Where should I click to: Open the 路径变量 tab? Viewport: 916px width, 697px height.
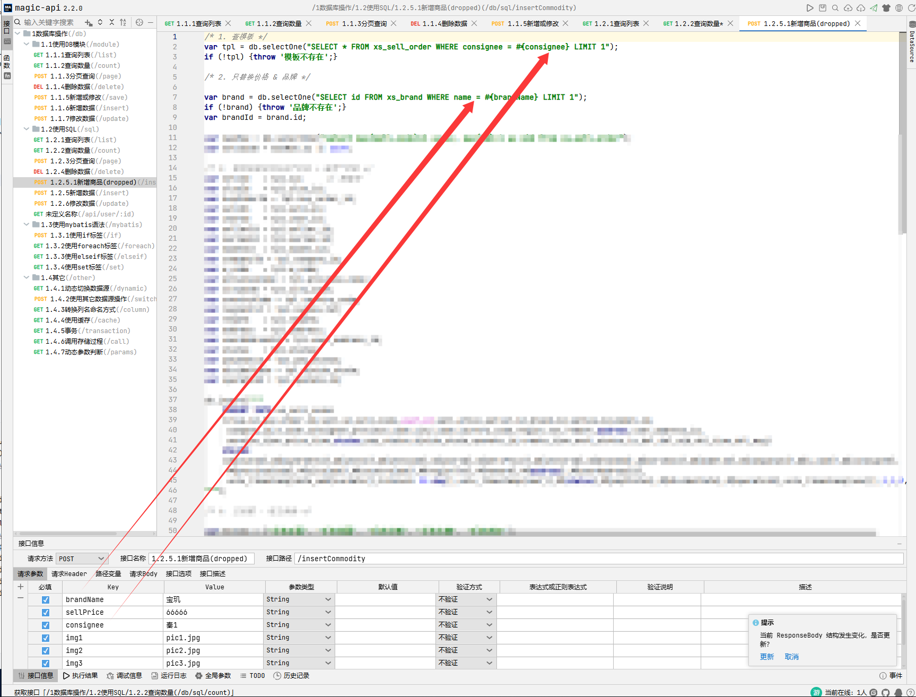108,574
